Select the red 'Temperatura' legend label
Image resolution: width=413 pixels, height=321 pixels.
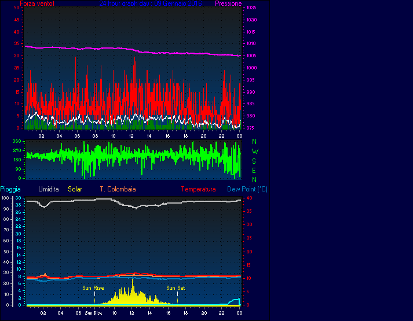tap(198, 189)
